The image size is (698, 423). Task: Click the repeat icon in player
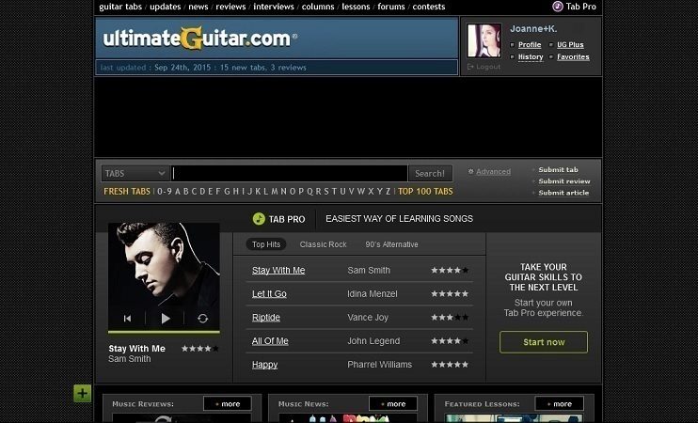202,318
